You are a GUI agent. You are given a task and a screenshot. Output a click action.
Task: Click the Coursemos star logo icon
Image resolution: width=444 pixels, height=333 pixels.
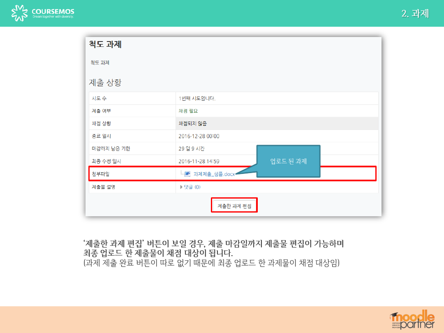point(20,13)
